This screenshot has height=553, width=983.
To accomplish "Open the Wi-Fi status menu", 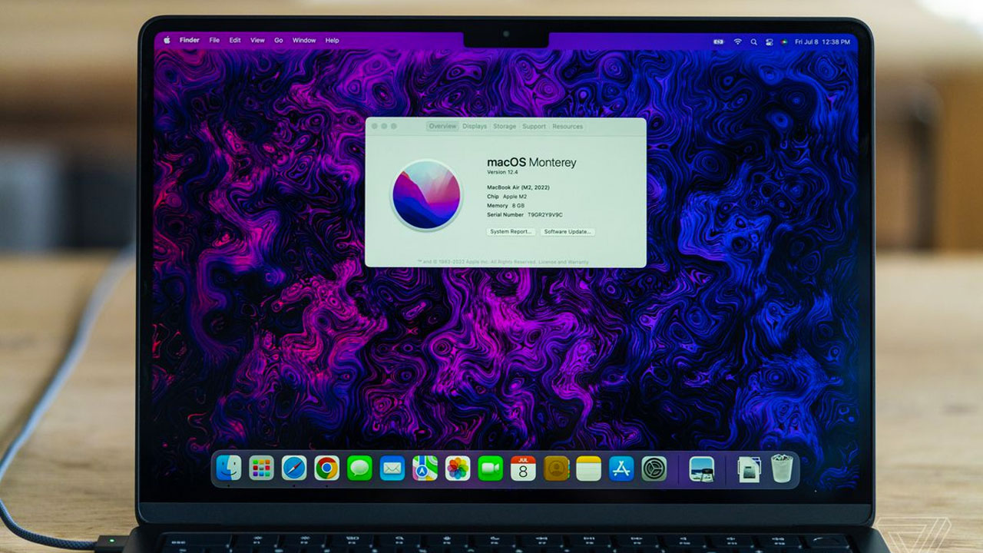I will pos(738,41).
